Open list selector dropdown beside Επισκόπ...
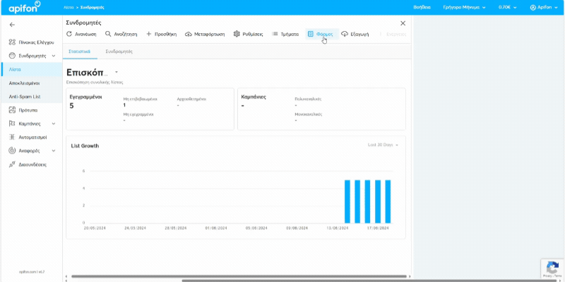 point(116,72)
